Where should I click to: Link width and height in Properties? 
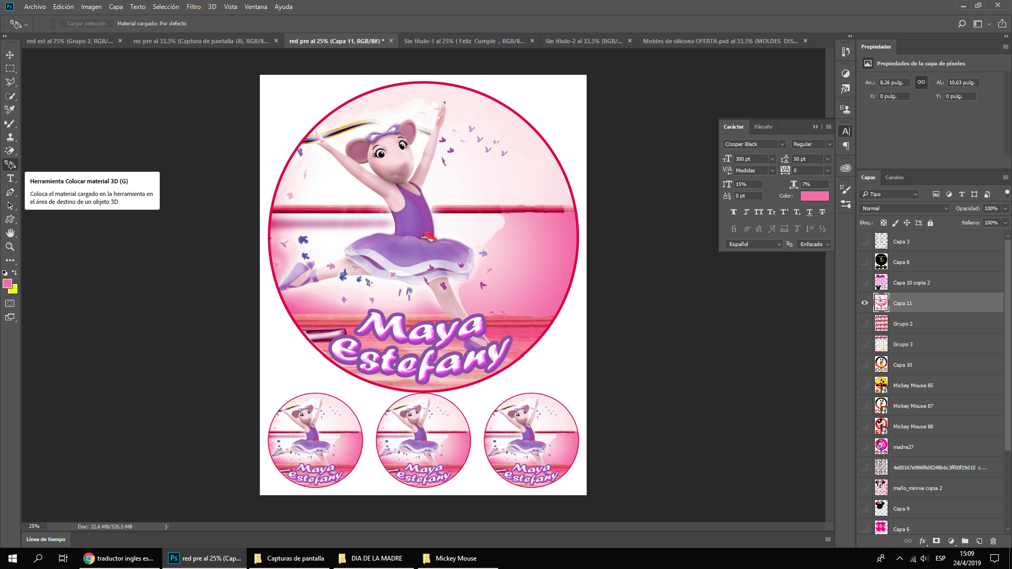[921, 82]
